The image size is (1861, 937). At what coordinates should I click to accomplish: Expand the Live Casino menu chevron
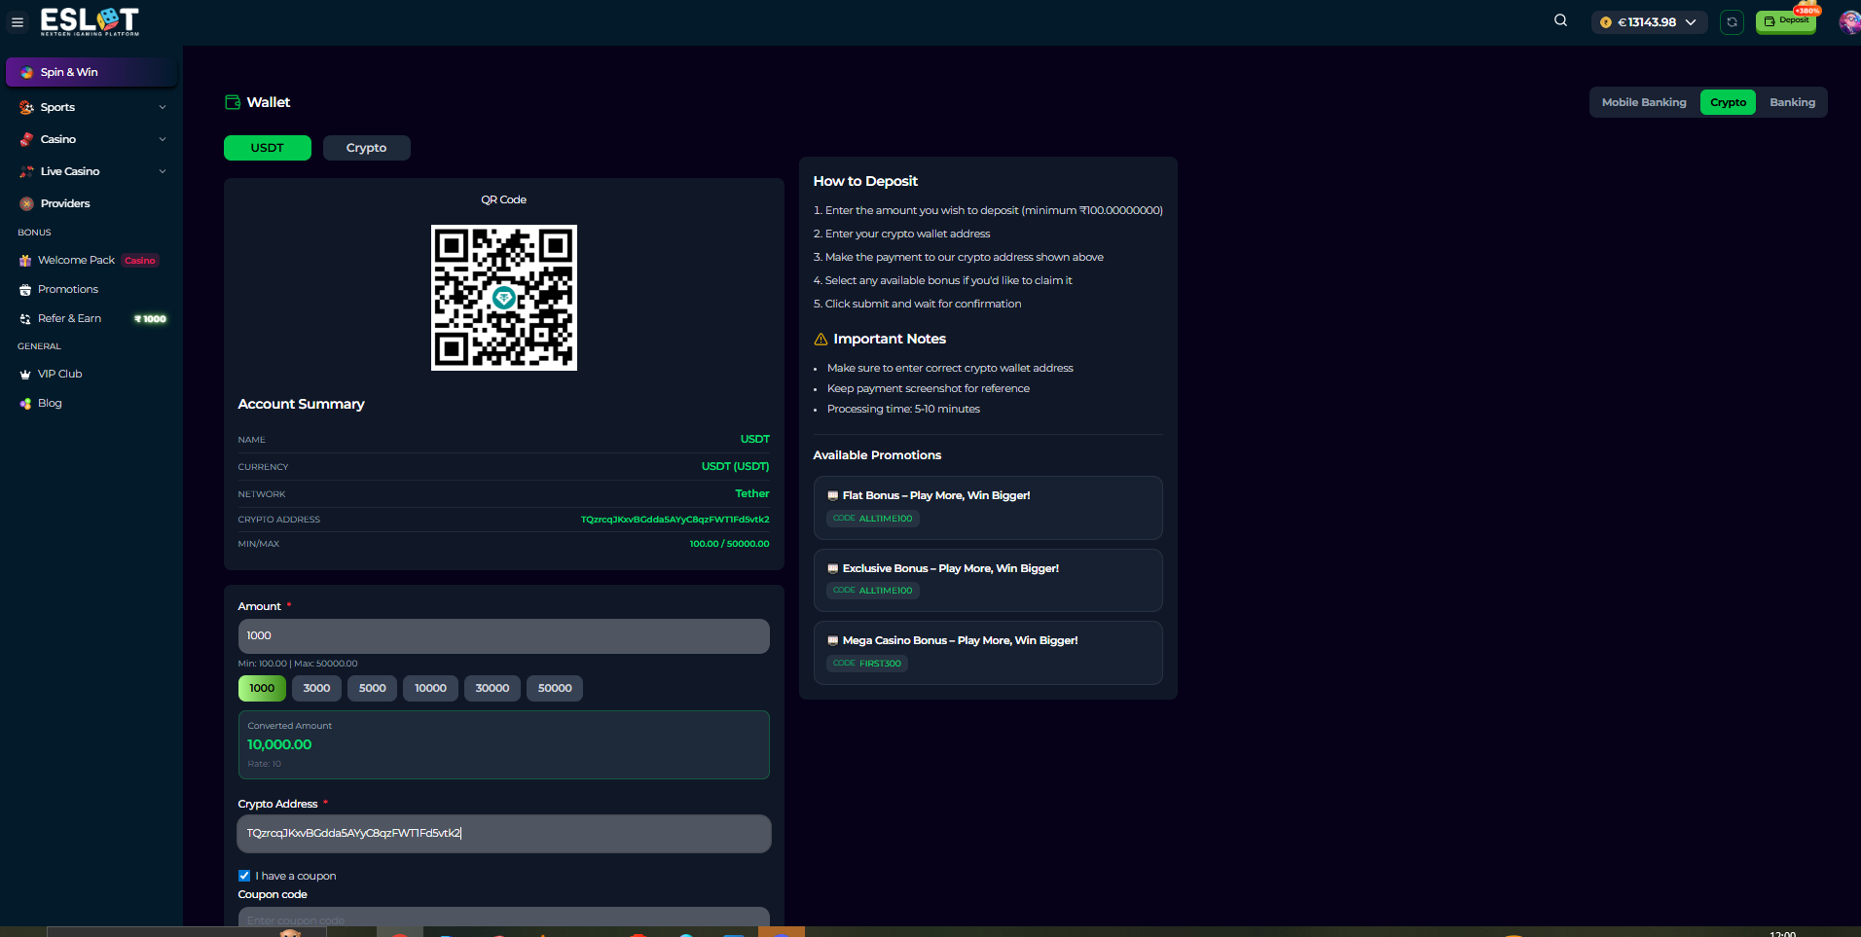pyautogui.click(x=163, y=171)
